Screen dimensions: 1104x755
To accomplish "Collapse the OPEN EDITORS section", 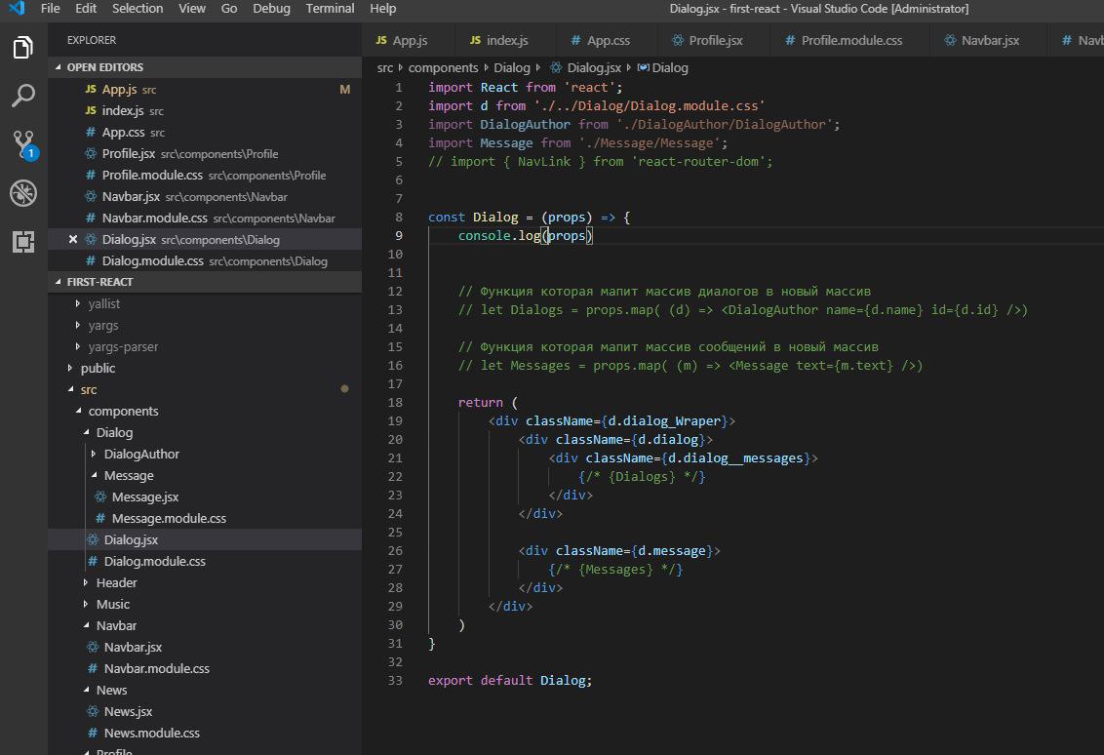I will pos(104,67).
